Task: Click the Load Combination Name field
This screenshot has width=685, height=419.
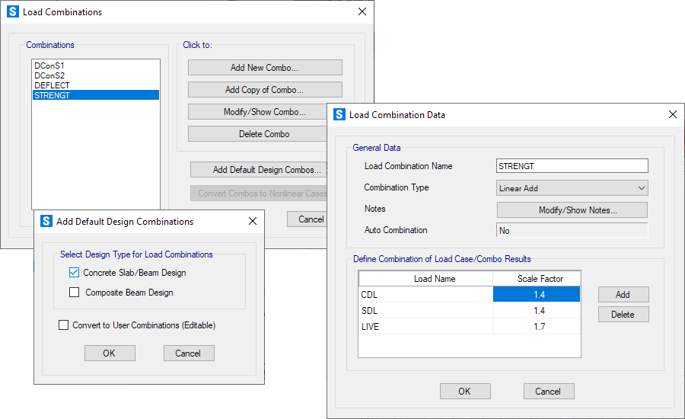Action: [x=572, y=166]
